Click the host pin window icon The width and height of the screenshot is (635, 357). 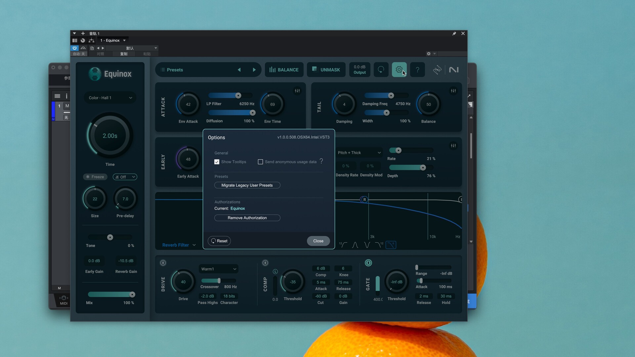[454, 33]
